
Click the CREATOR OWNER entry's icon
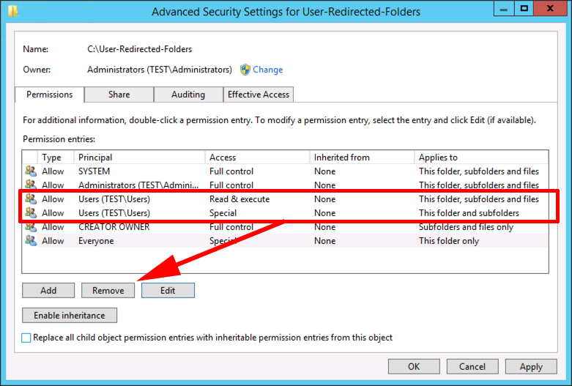click(31, 227)
